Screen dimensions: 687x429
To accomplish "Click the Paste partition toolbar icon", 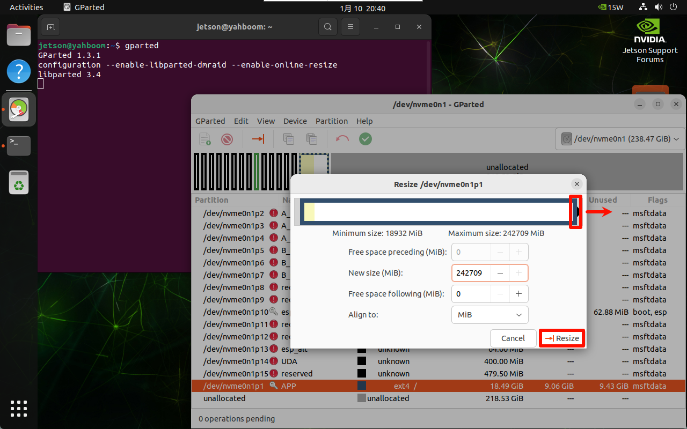I will pyautogui.click(x=311, y=139).
